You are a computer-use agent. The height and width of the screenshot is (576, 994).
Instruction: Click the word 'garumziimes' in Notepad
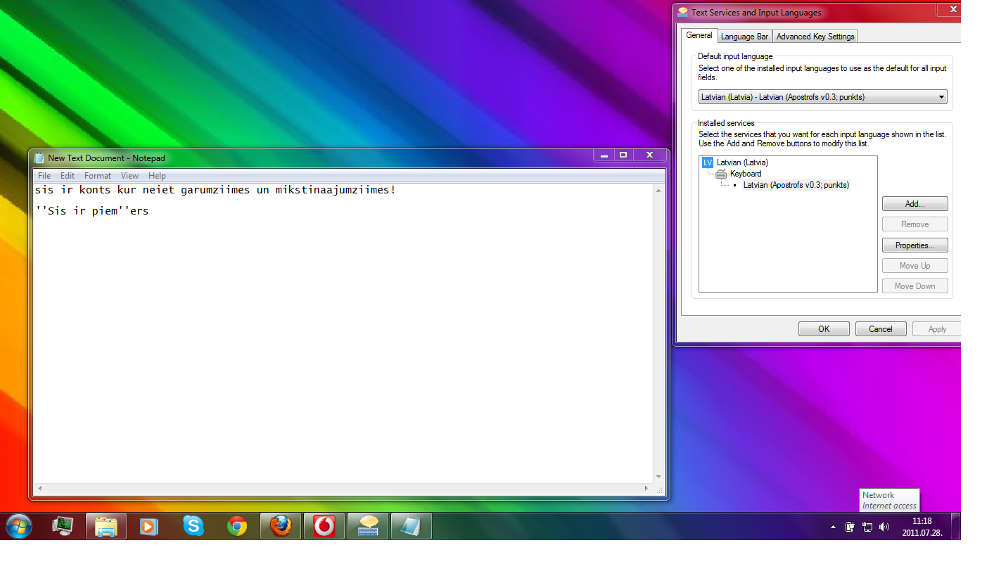click(x=215, y=190)
